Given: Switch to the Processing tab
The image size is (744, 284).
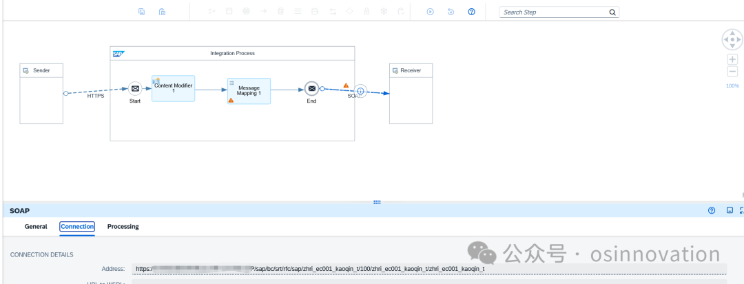Looking at the screenshot, I should pyautogui.click(x=123, y=227).
